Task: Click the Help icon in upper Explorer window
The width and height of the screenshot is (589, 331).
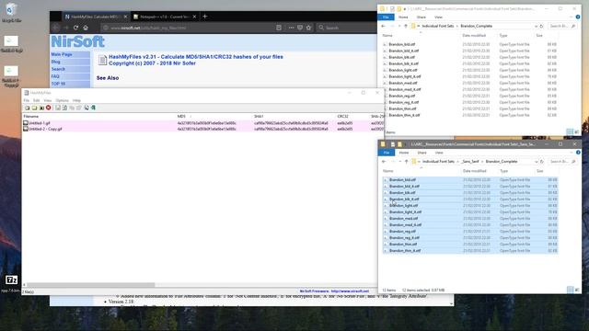Action: tap(578, 17)
